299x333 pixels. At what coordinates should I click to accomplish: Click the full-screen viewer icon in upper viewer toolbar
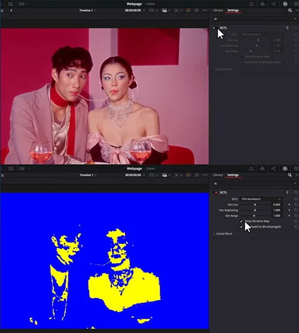point(197,10)
